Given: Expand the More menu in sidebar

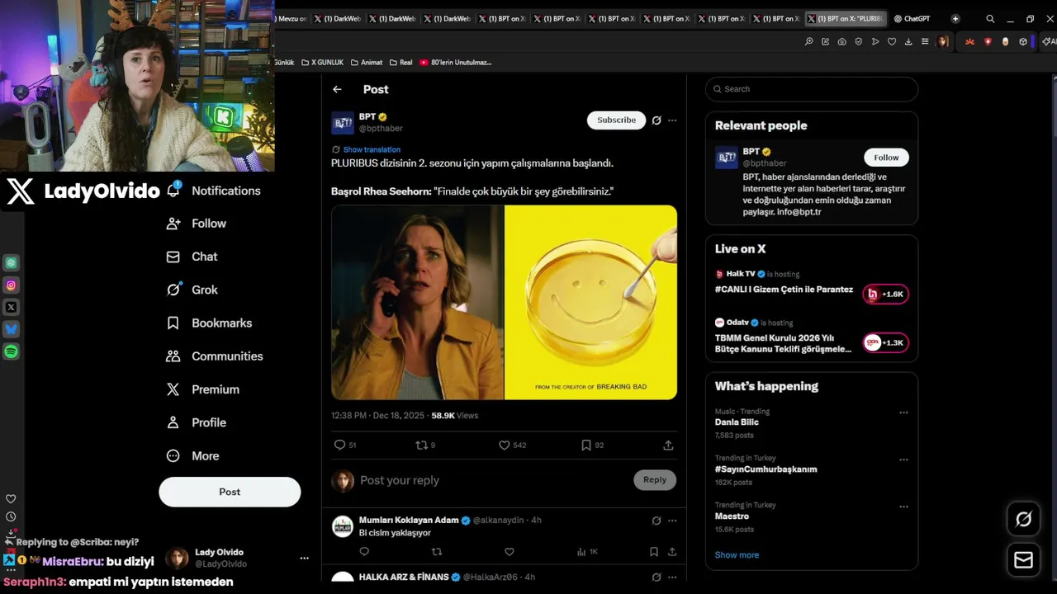Looking at the screenshot, I should click(x=192, y=456).
